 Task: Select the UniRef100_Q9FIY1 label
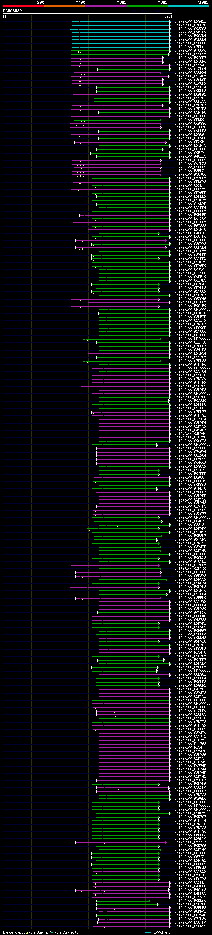click(190, 153)
